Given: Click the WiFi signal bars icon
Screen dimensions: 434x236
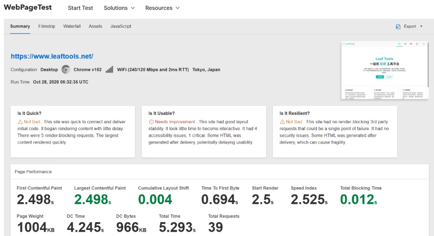Looking at the screenshot, I should 109,69.
